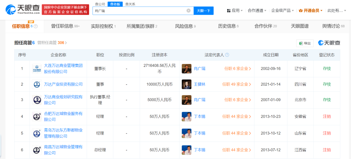
Task: Open 南昌万达城物业管理有限公司 link
Action: (63, 150)
